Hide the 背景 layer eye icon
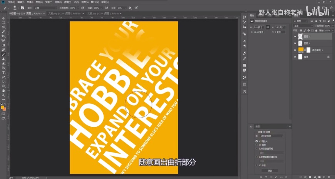The height and width of the screenshot is (179, 335). click(295, 57)
